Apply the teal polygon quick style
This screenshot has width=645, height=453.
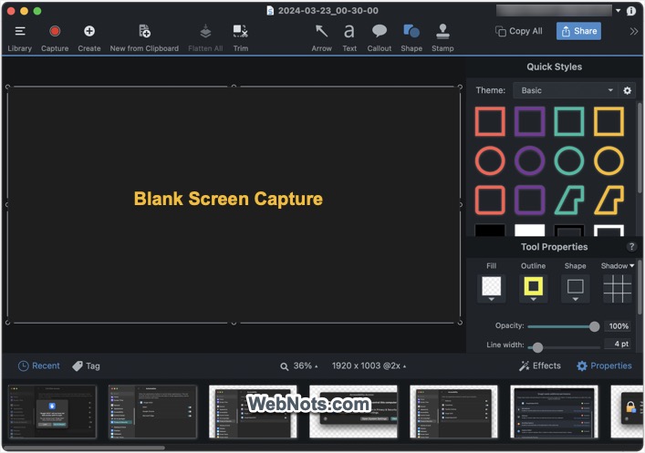(x=569, y=201)
